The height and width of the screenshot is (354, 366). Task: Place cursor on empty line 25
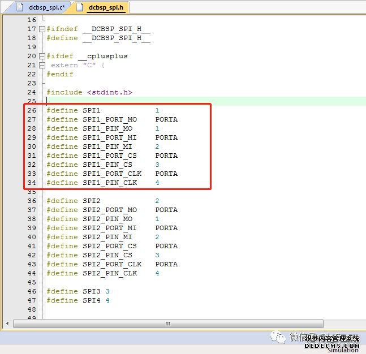170,101
